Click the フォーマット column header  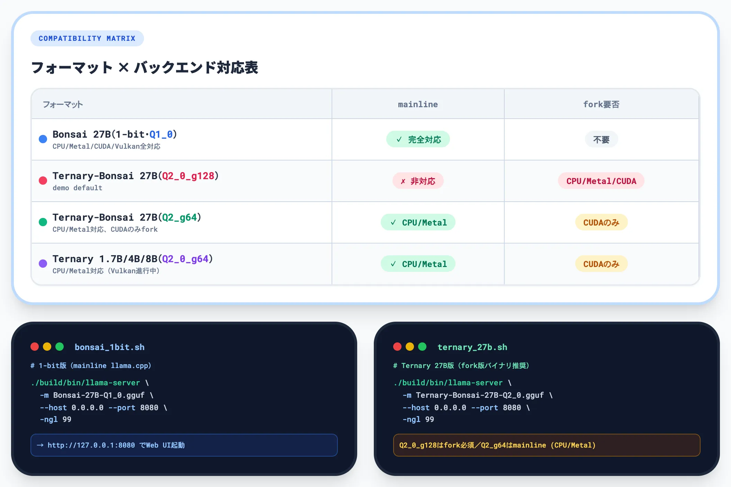pyautogui.click(x=63, y=104)
